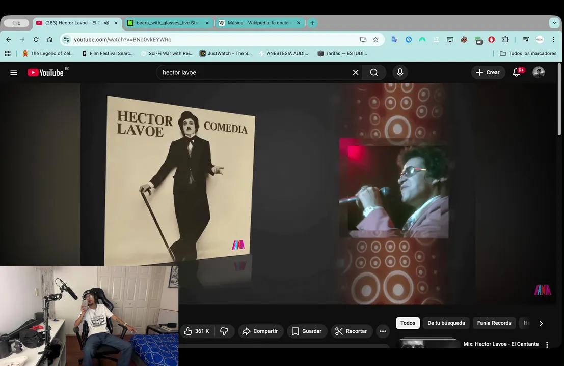Close the Música Wikipedia tab

(298, 23)
